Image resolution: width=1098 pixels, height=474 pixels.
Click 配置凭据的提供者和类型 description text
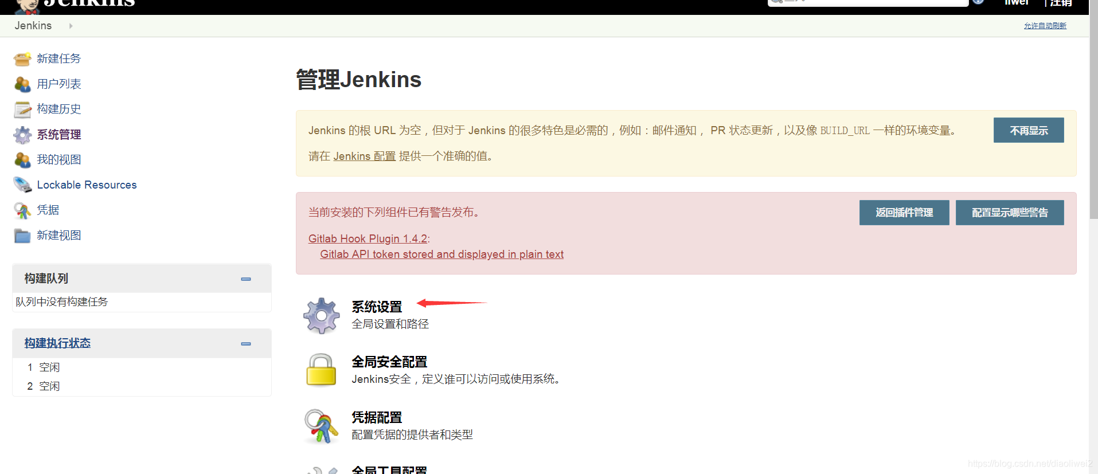[412, 434]
